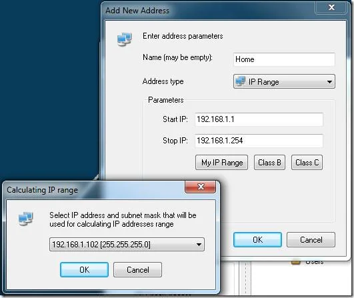
Task: Confirm Add New Address with OK
Action: (x=257, y=240)
